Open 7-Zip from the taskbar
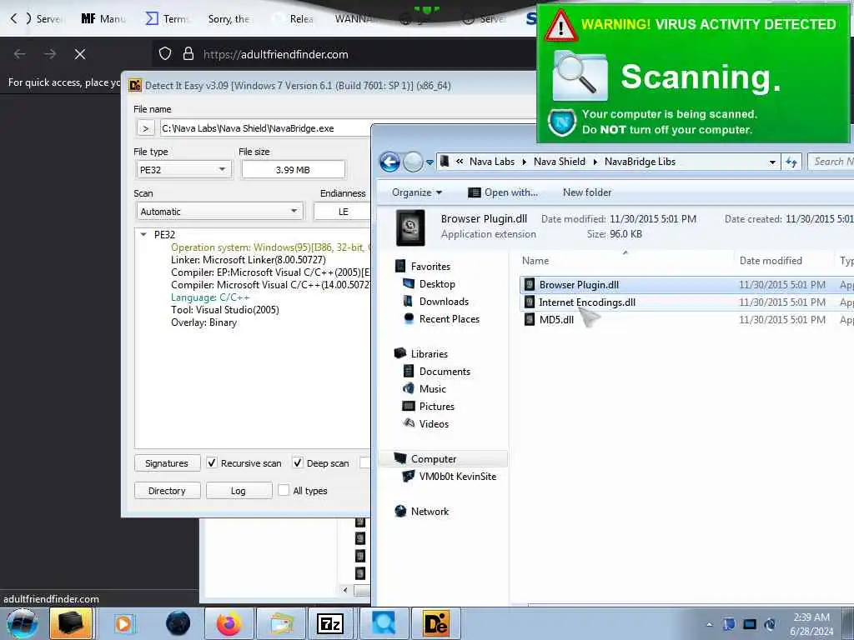This screenshot has height=640, width=854. (x=330, y=623)
